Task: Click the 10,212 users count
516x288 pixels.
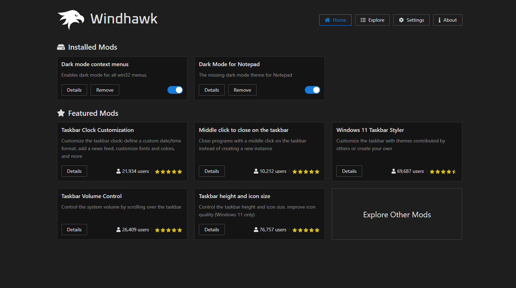Action: 273,171
